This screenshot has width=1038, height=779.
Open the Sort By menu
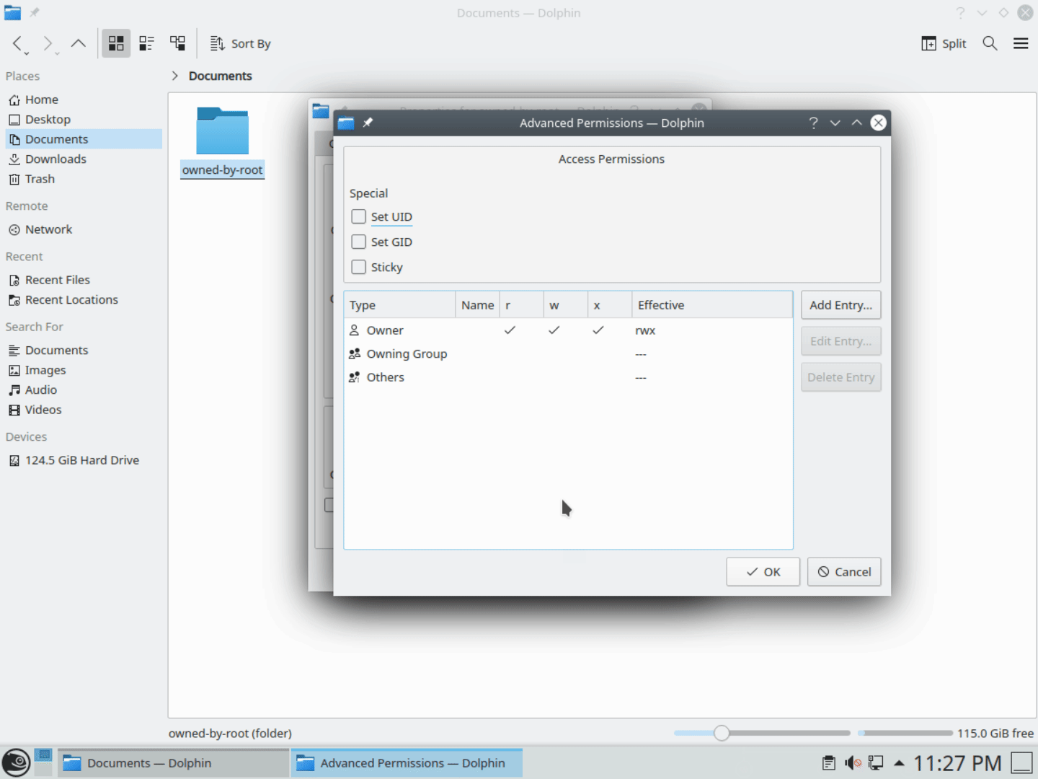[241, 43]
